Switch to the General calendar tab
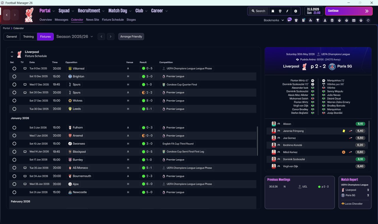This screenshot has height=224, width=378. [x=12, y=37]
